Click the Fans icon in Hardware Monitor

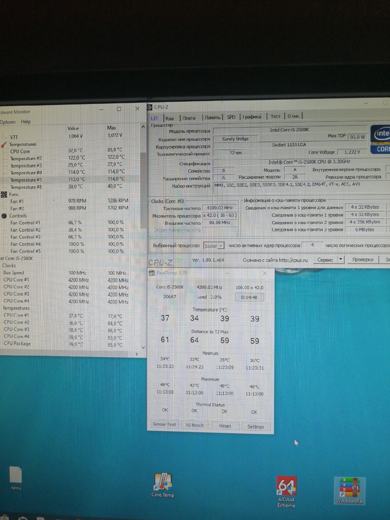pos(4,195)
